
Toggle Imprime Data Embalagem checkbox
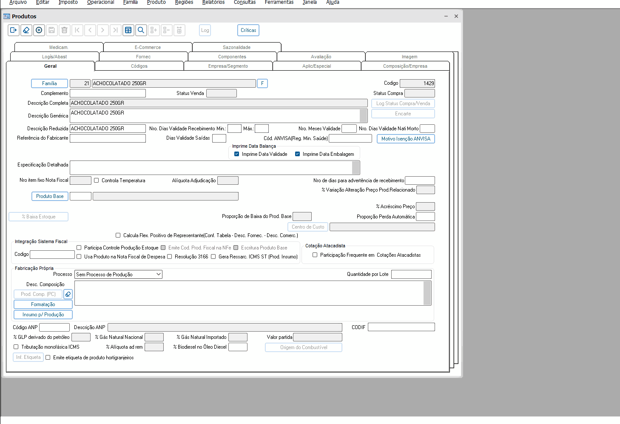[298, 154]
